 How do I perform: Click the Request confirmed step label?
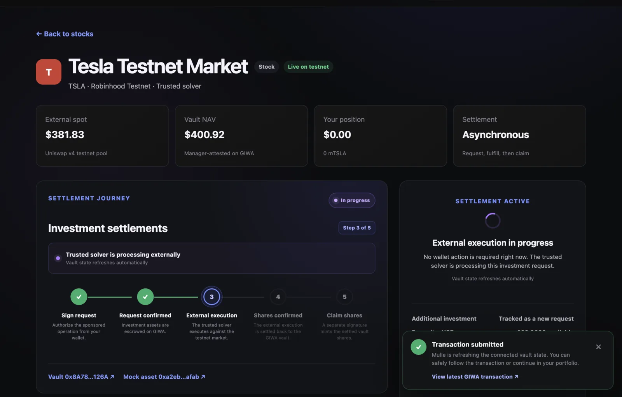tap(145, 316)
